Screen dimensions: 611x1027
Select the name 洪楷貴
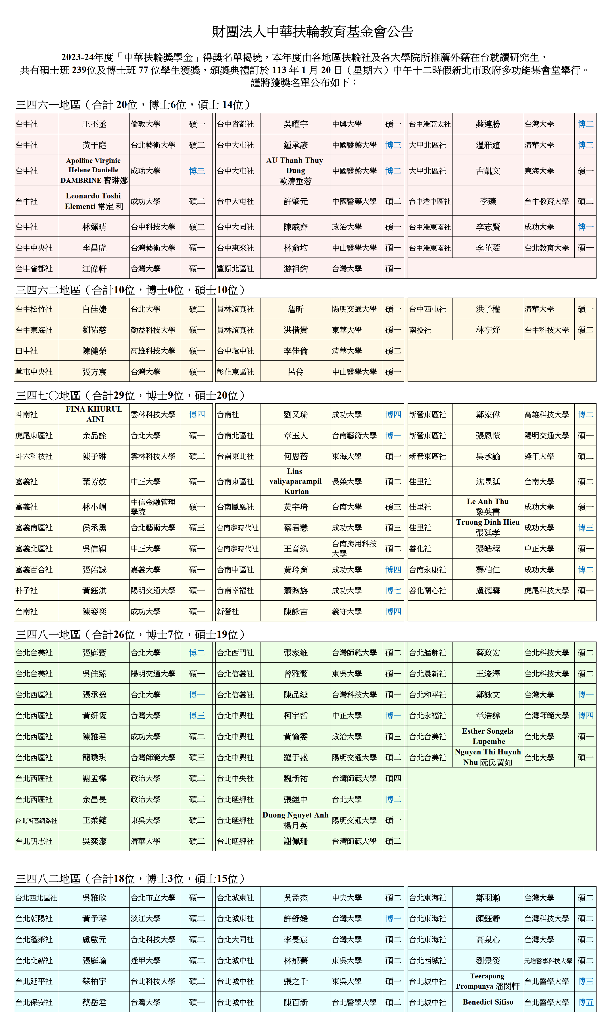click(x=295, y=330)
